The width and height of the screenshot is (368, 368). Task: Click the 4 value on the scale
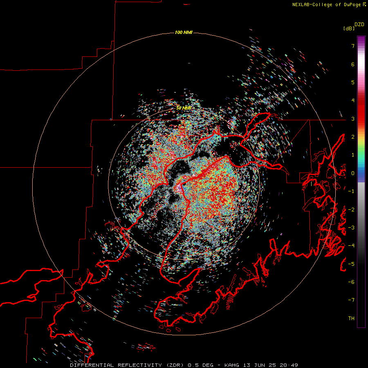(x=353, y=101)
